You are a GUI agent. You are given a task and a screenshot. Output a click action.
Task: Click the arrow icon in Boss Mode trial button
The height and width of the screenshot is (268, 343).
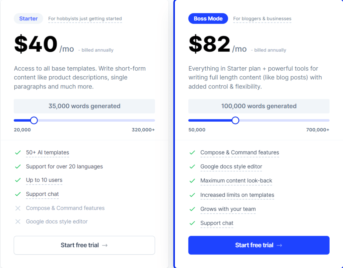279,245
